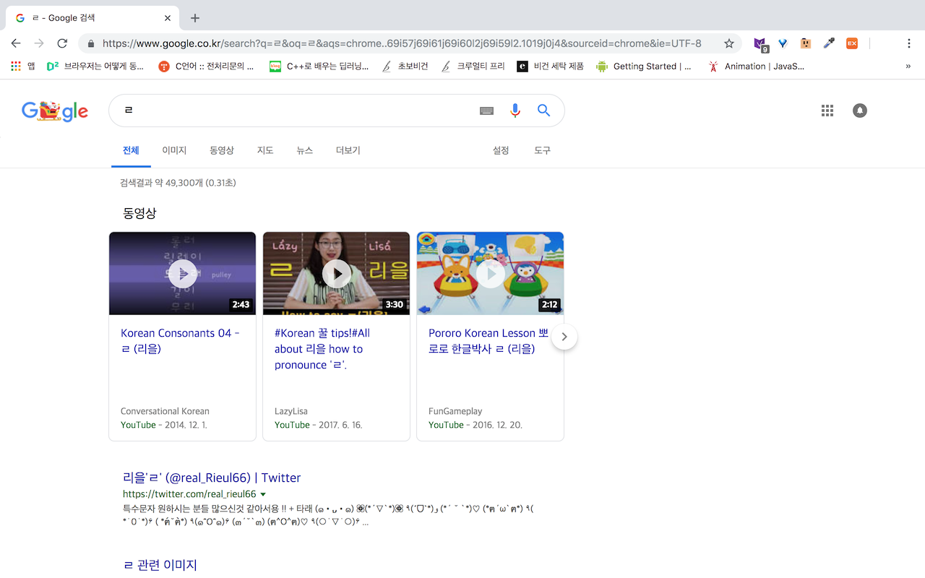The width and height of the screenshot is (925, 578).
Task: Bookmark this page with the star icon
Action: pos(728,43)
